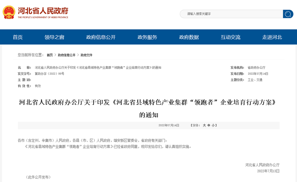The image size is (297, 182).
Task: Select the 首页 navigation menu item
Action: click(18, 37)
